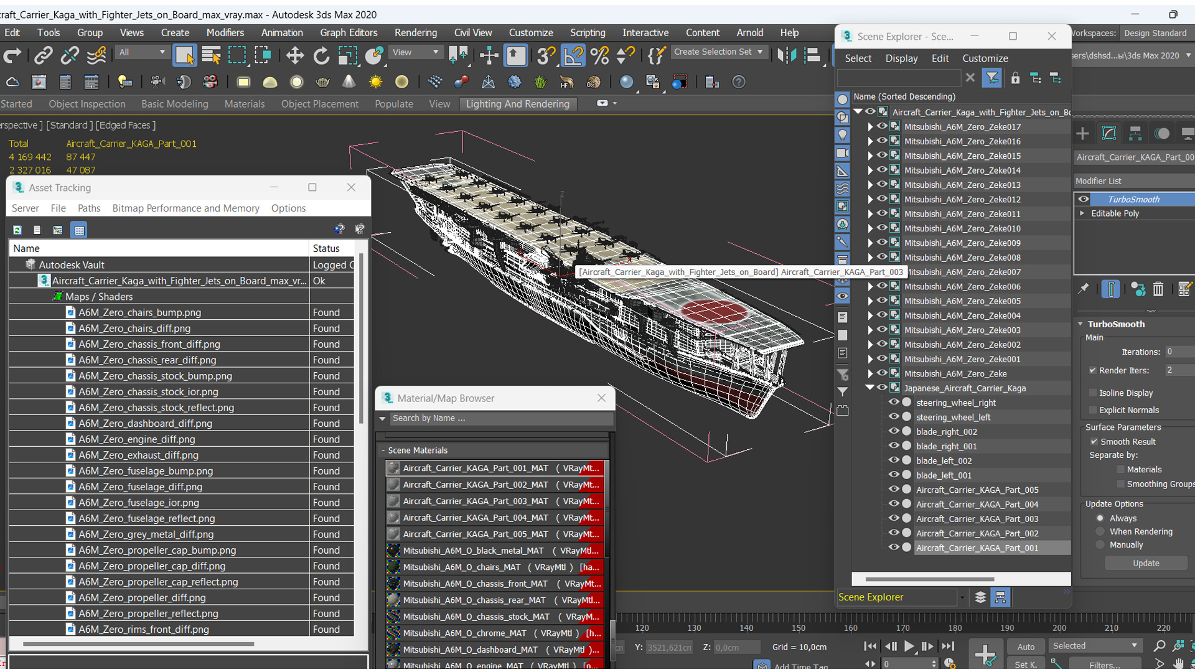1195x672 pixels.
Task: Enable Explicit Normals checkbox
Action: [1092, 410]
